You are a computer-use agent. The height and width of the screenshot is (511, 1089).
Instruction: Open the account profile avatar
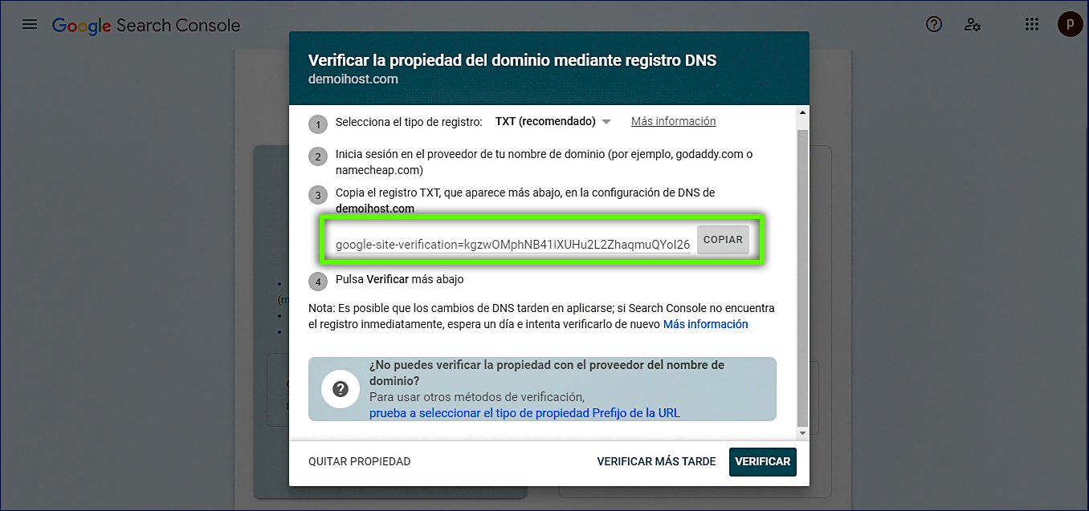pyautogui.click(x=1070, y=24)
